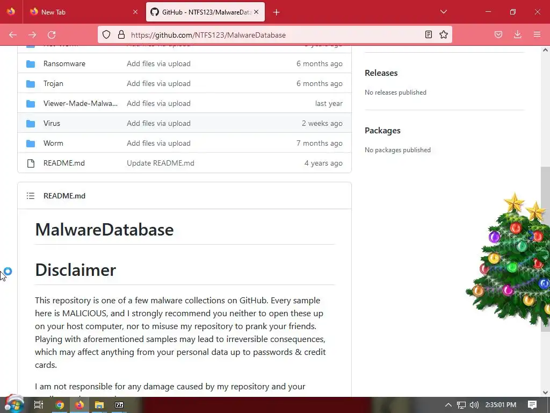Open the network icon in the system tray

[461, 405]
